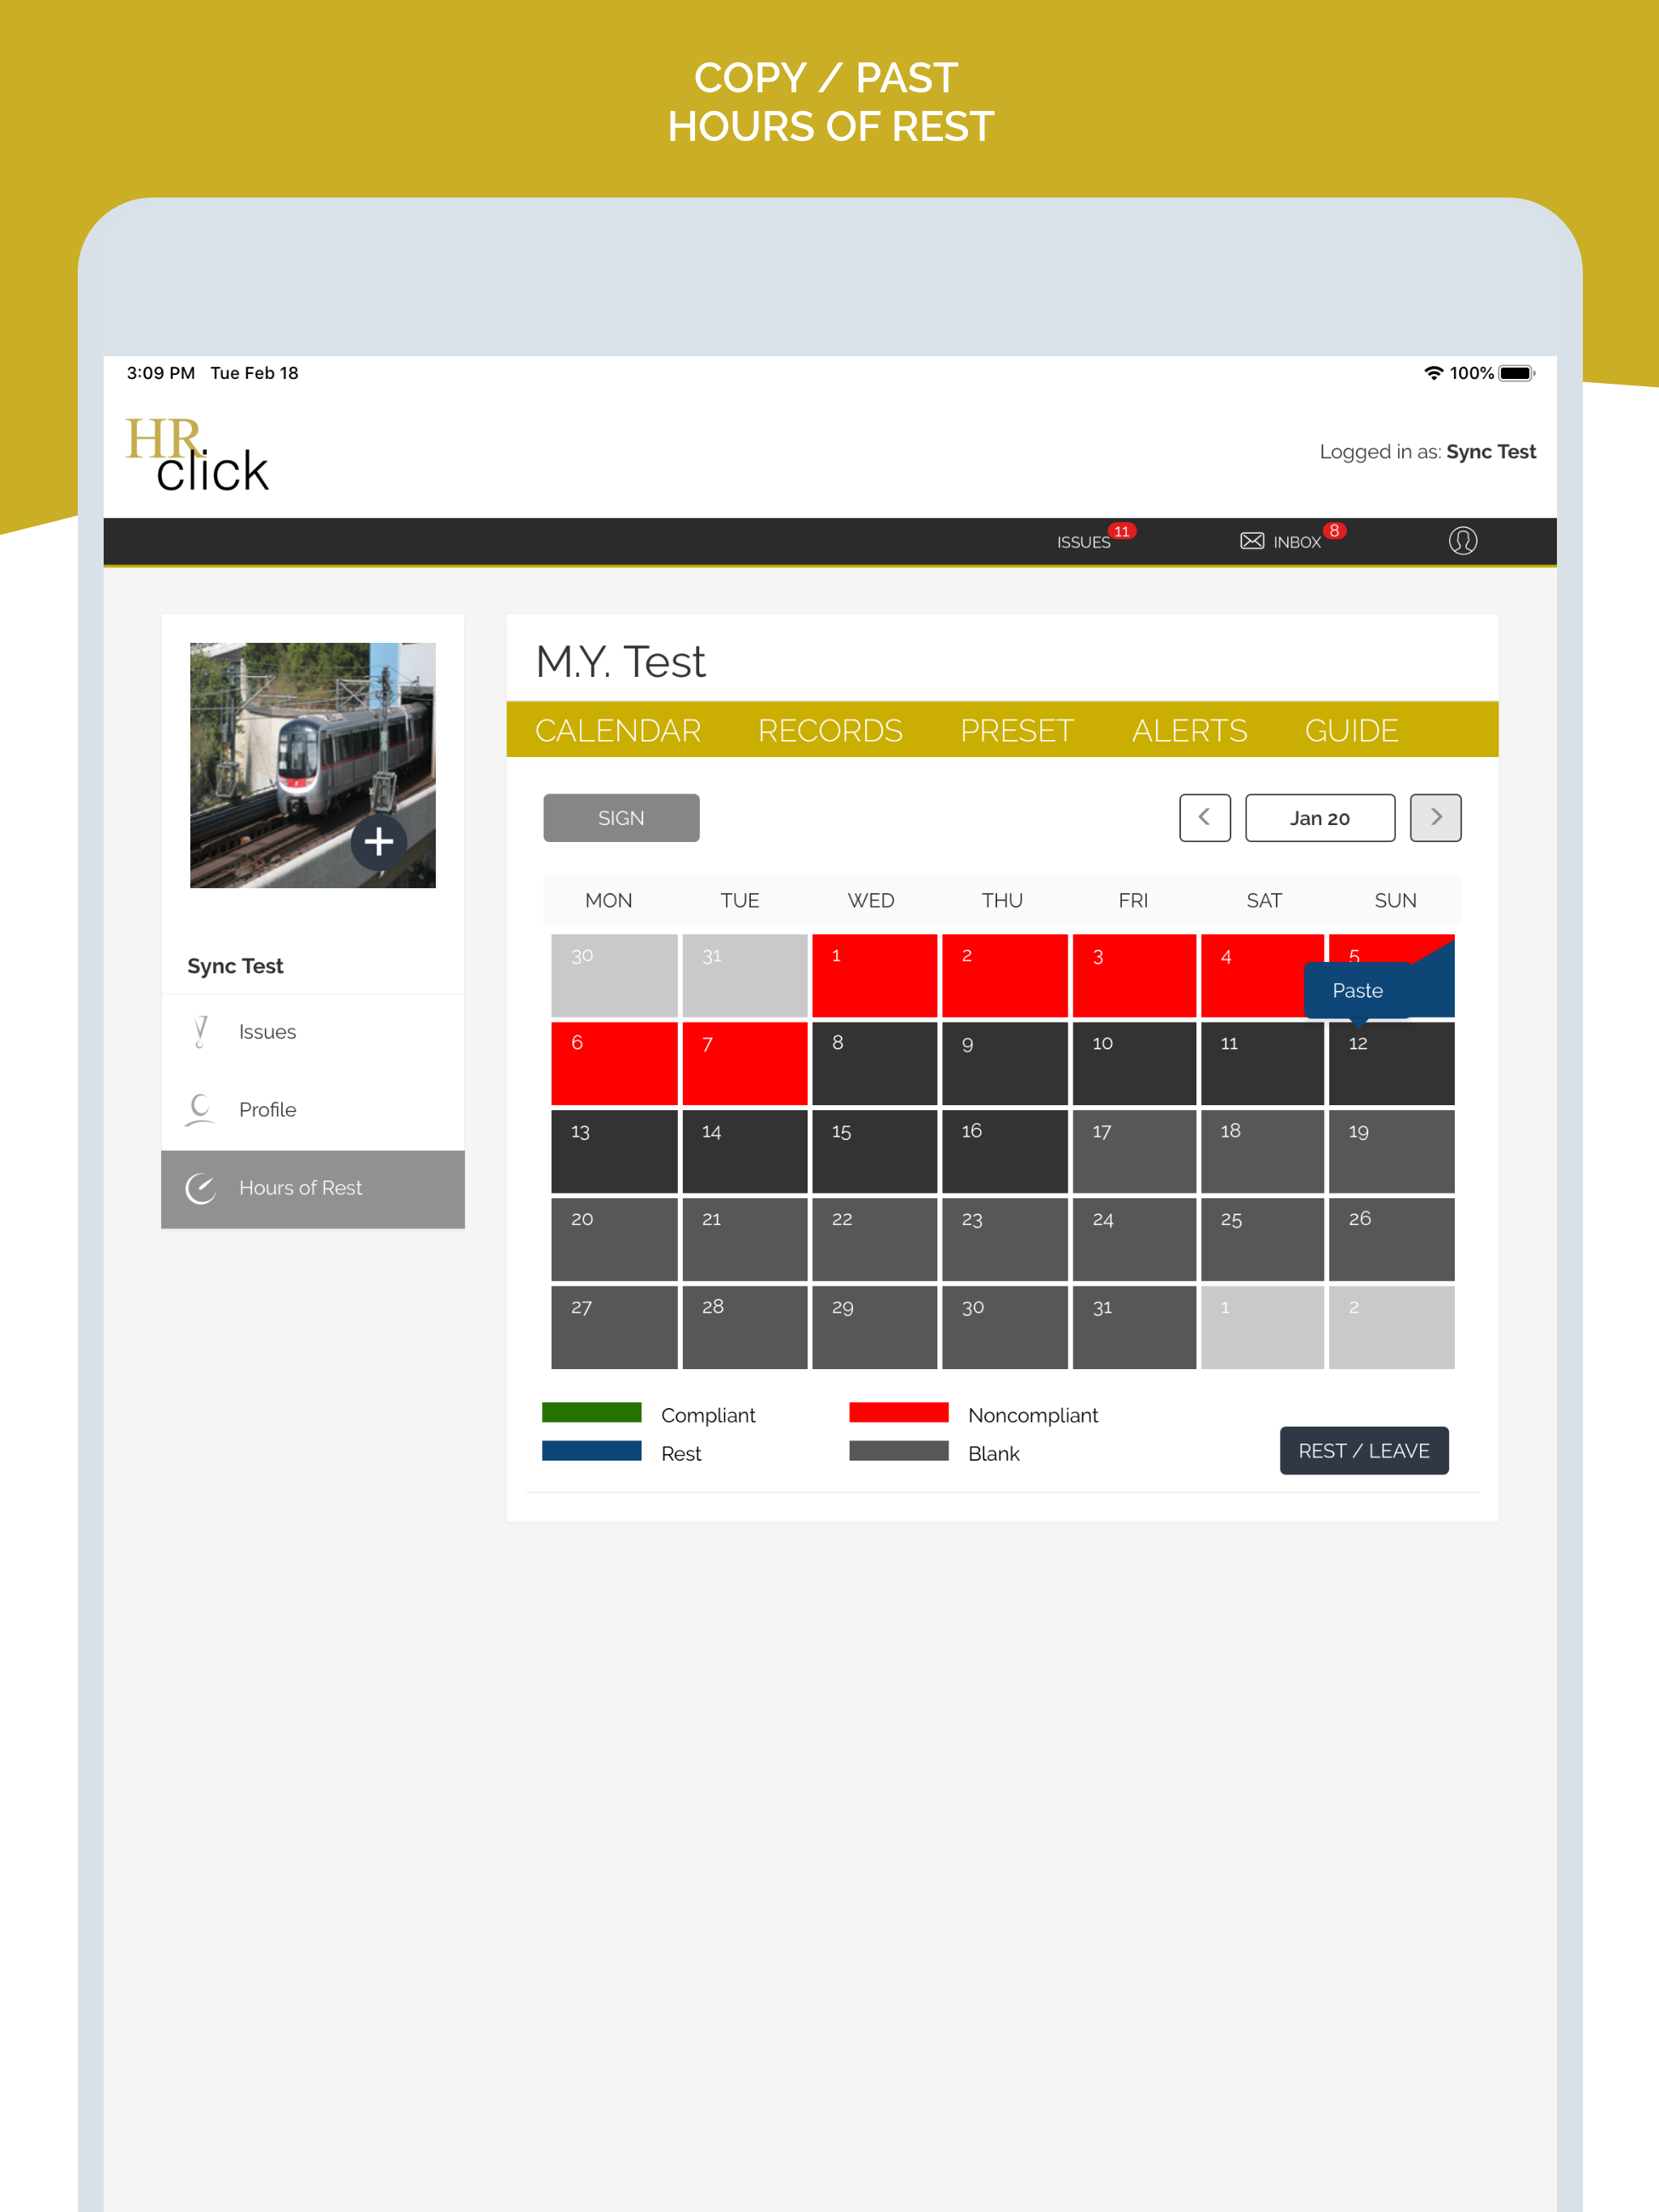Click the Paste popup
Image resolution: width=1659 pixels, height=2212 pixels.
click(x=1358, y=991)
